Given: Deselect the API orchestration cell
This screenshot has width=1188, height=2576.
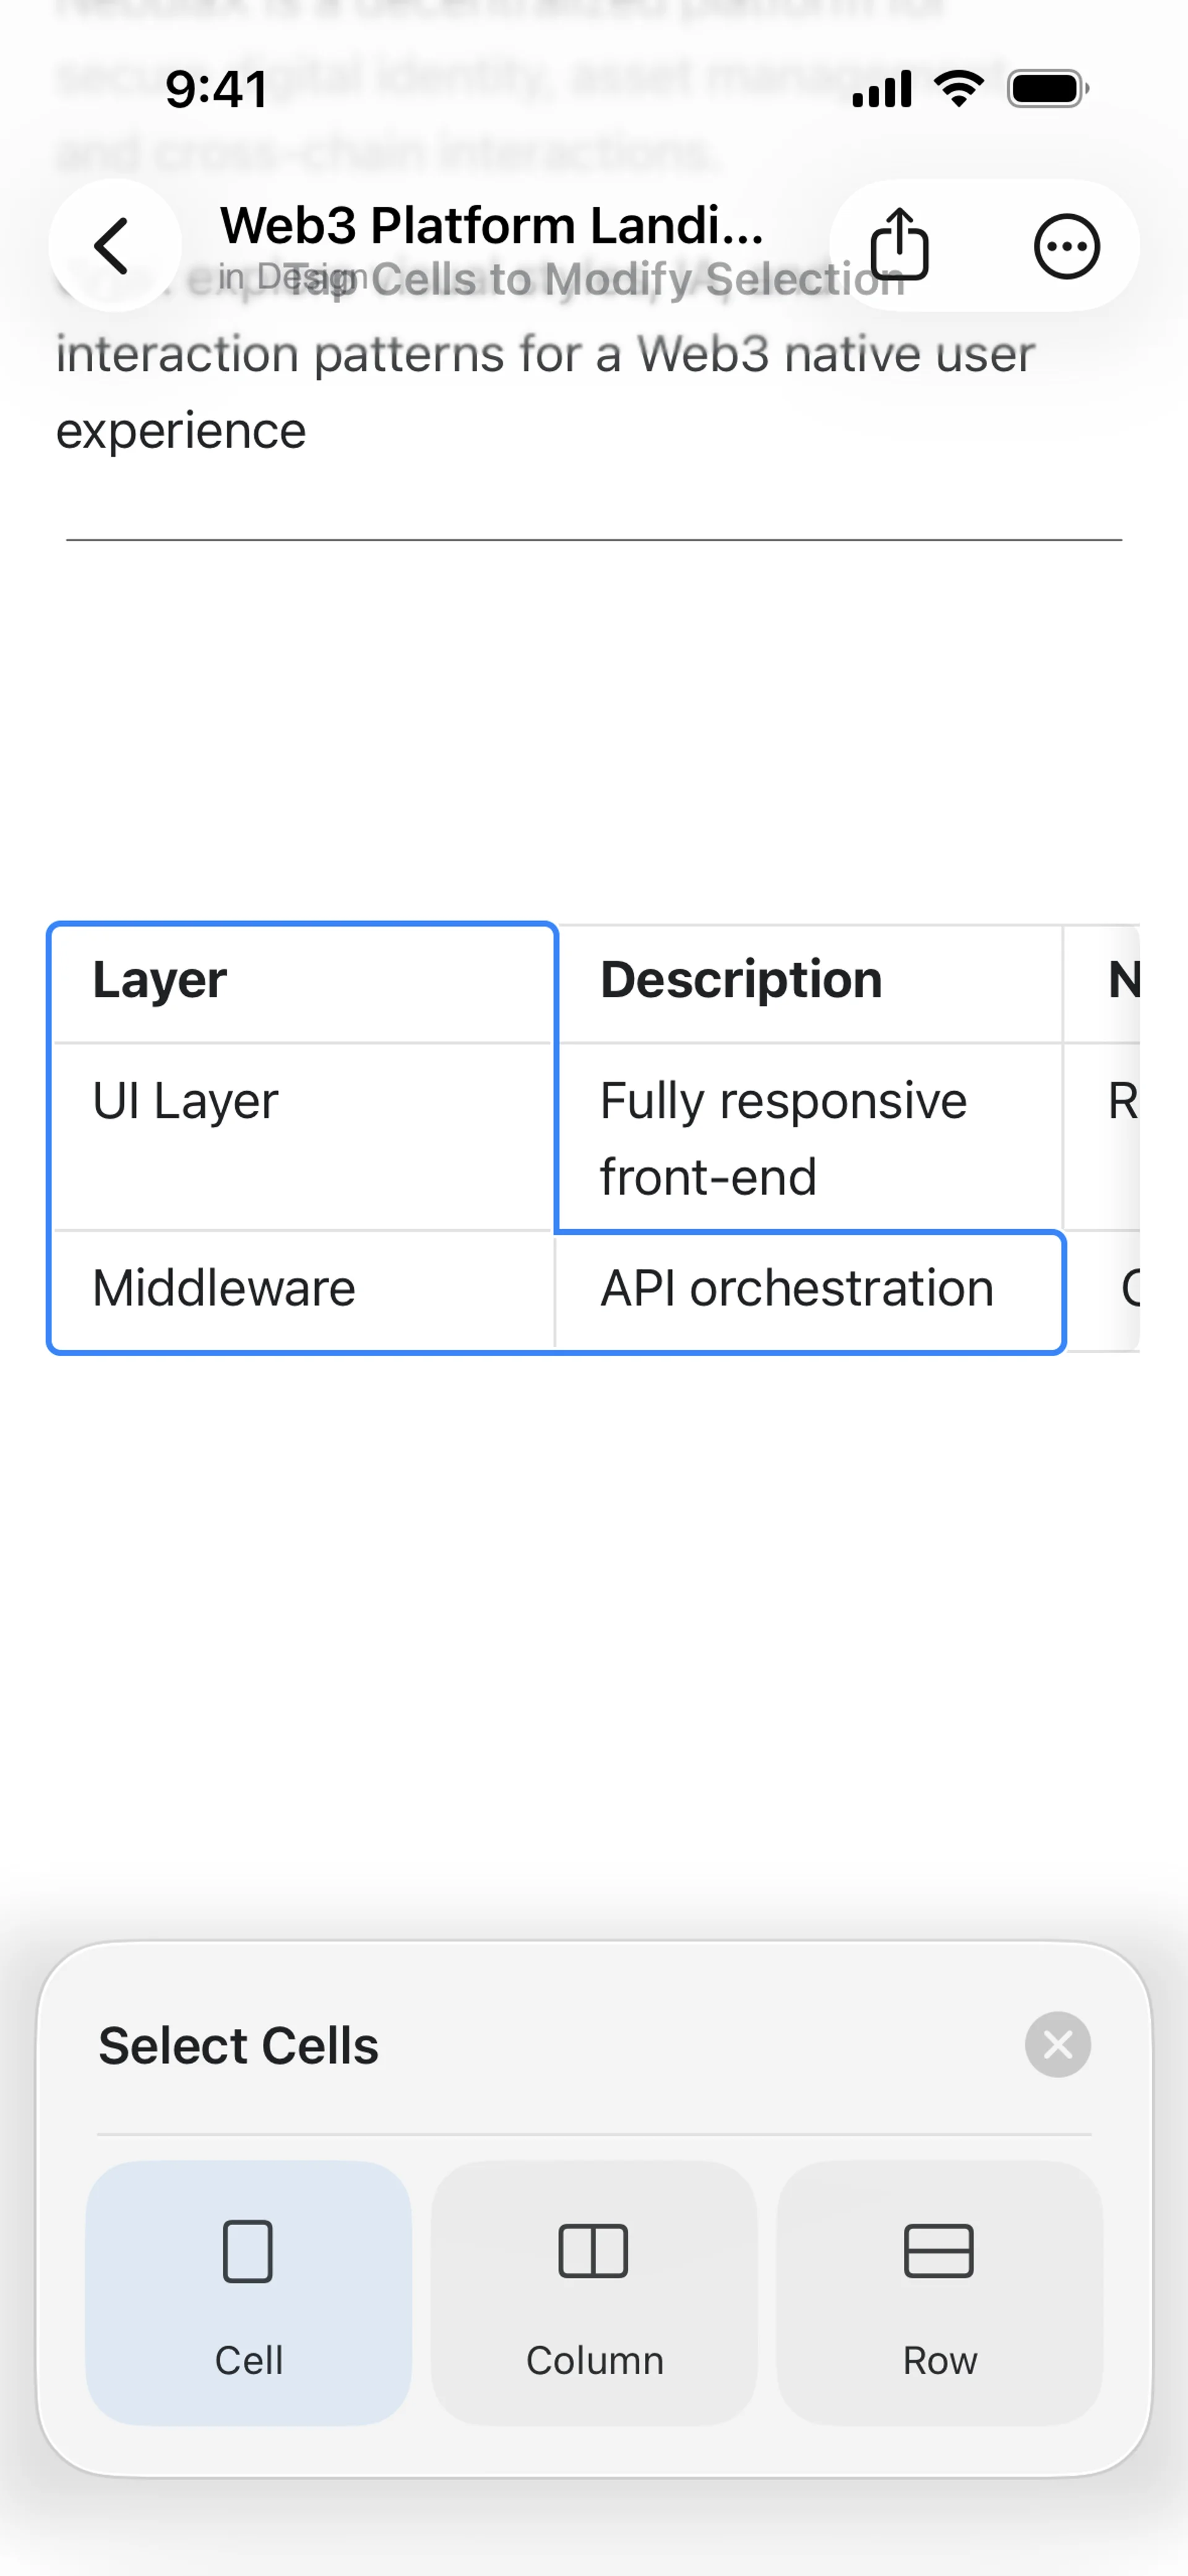Looking at the screenshot, I should pyautogui.click(x=808, y=1290).
